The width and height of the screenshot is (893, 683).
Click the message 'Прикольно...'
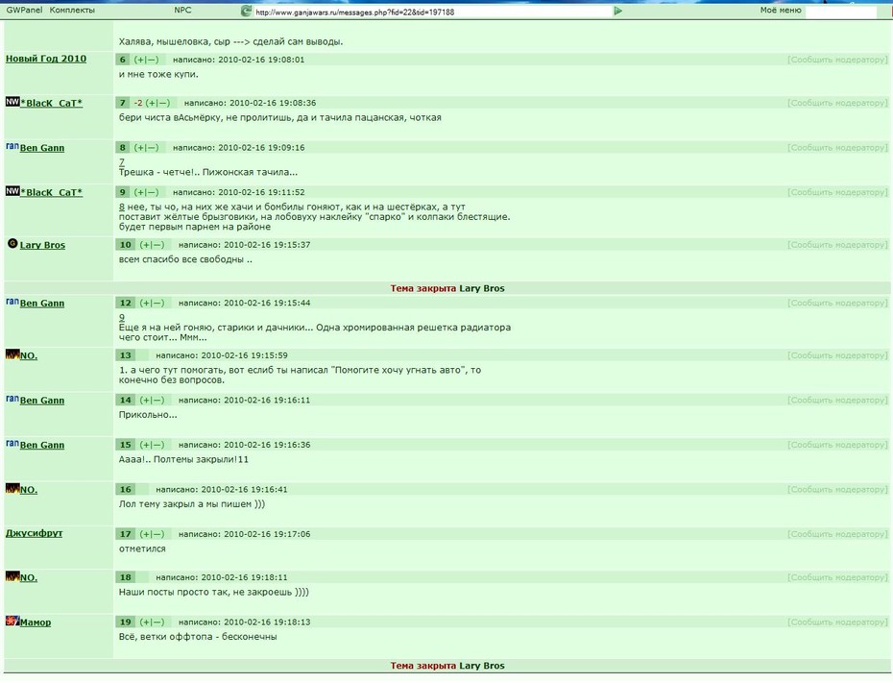click(x=148, y=415)
